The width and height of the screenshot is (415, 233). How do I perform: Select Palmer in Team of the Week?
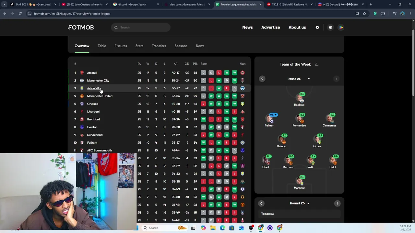(x=269, y=120)
